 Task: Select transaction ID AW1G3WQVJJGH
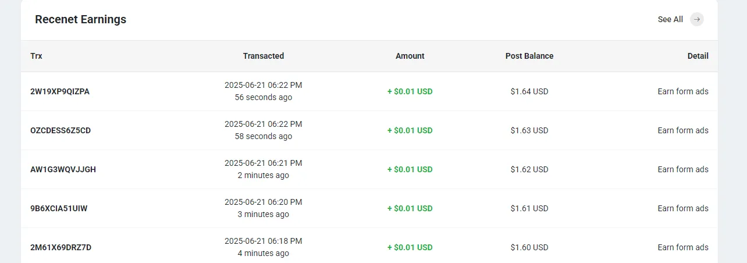tap(63, 169)
